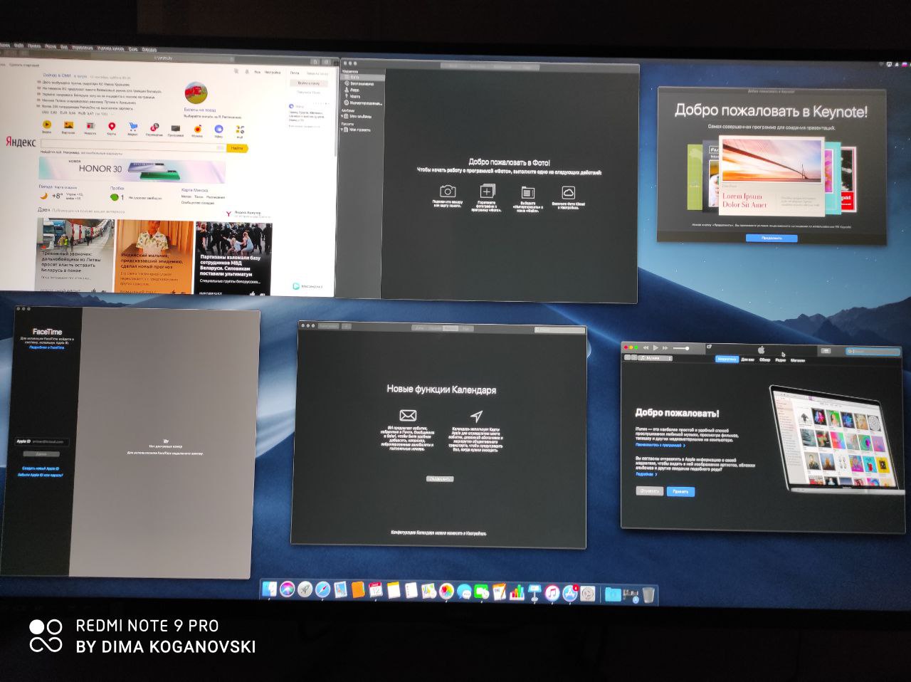Click the iTunes search field
This screenshot has height=682, width=911.
coord(873,351)
